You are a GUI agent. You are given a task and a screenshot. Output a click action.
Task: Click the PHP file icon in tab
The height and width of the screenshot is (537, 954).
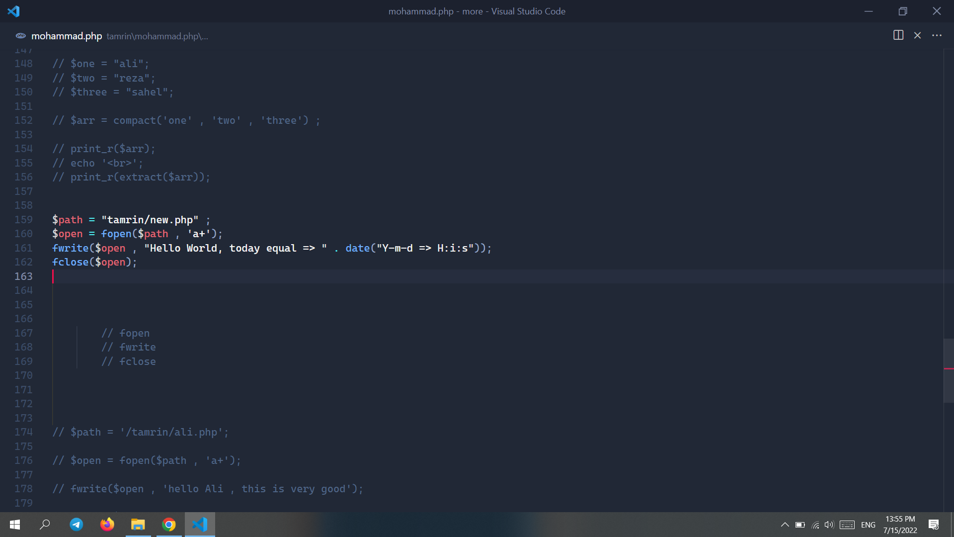pyautogui.click(x=21, y=36)
